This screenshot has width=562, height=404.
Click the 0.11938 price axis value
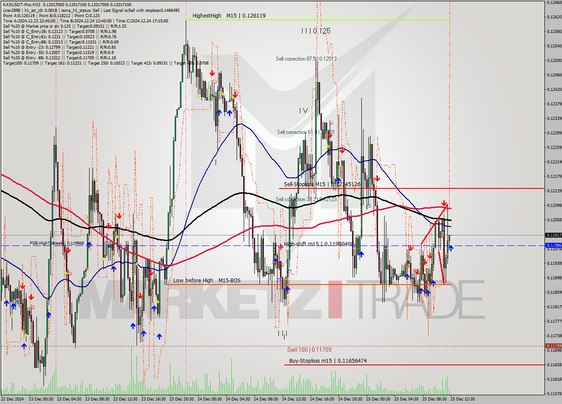click(x=554, y=263)
